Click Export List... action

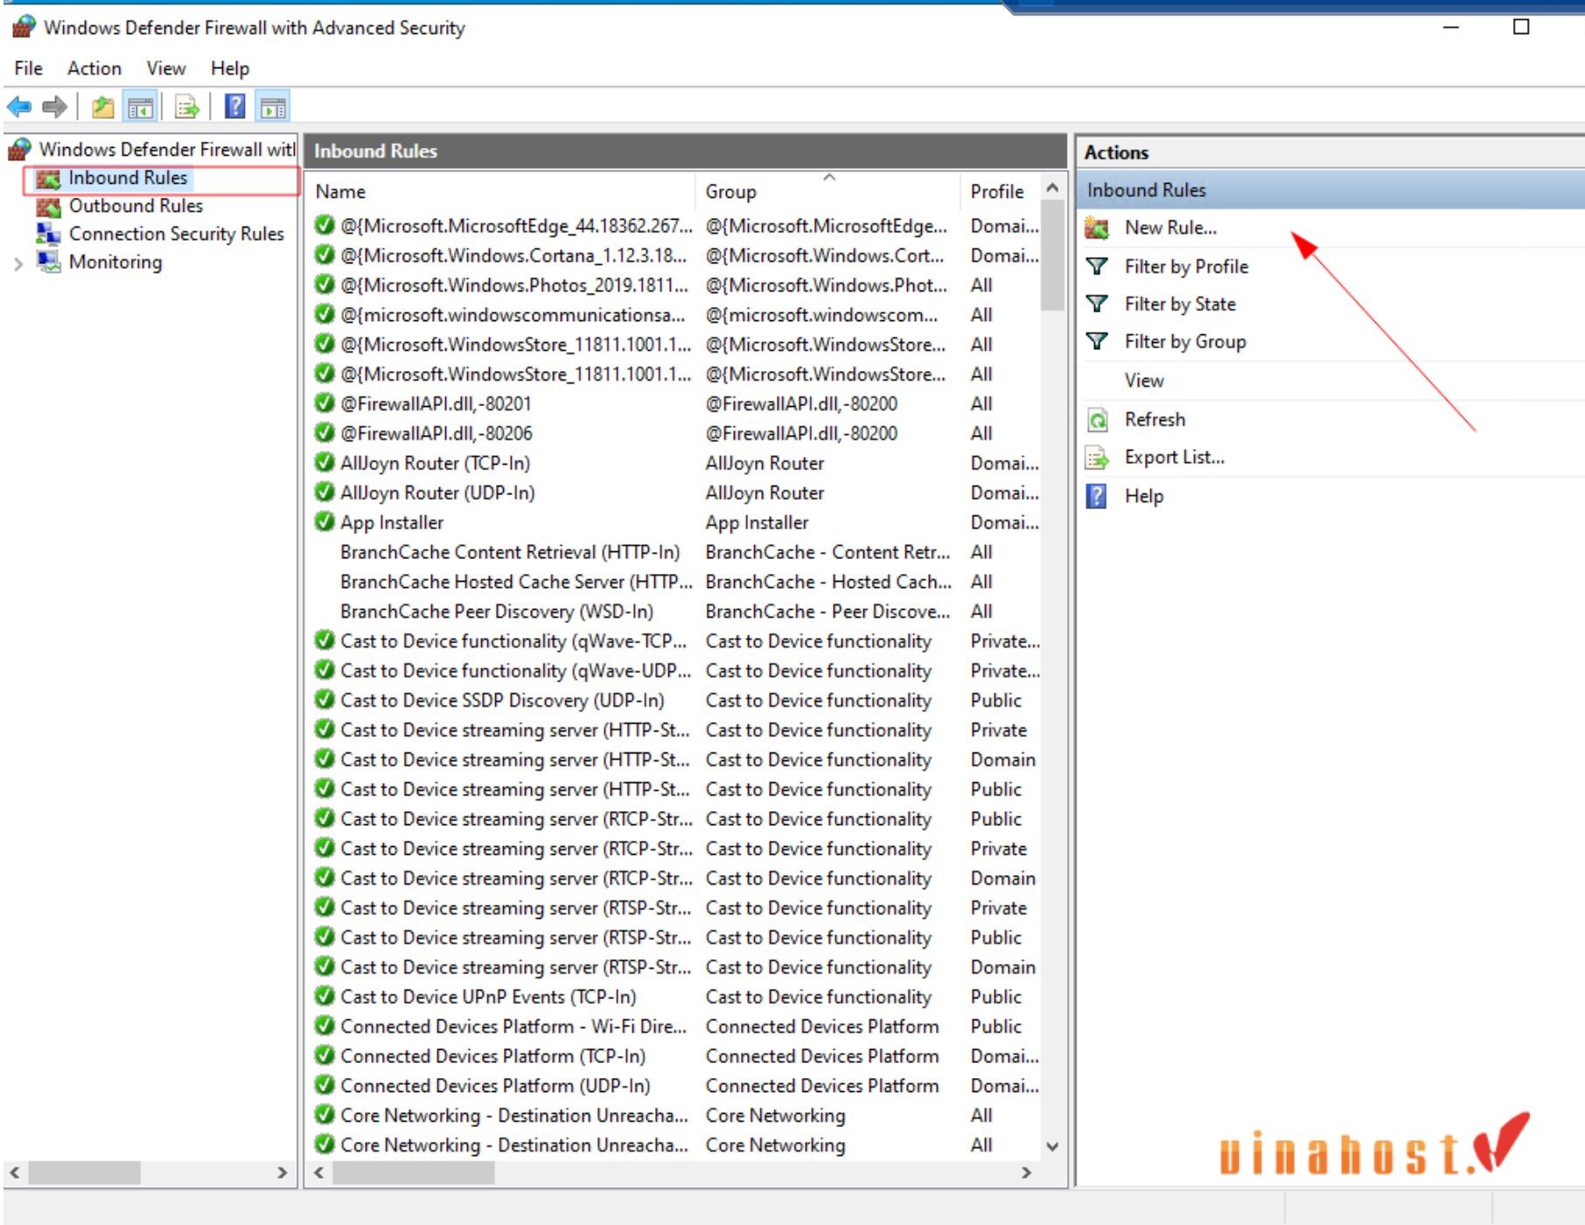point(1174,457)
